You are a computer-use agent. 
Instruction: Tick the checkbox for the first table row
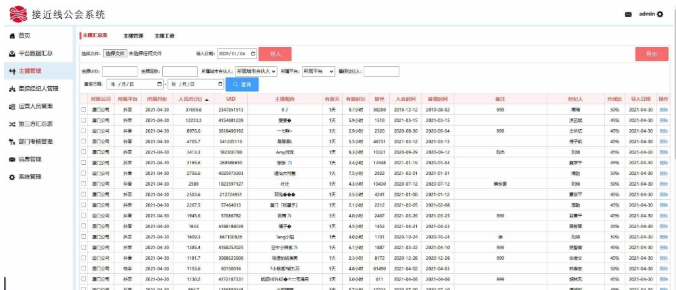click(84, 109)
